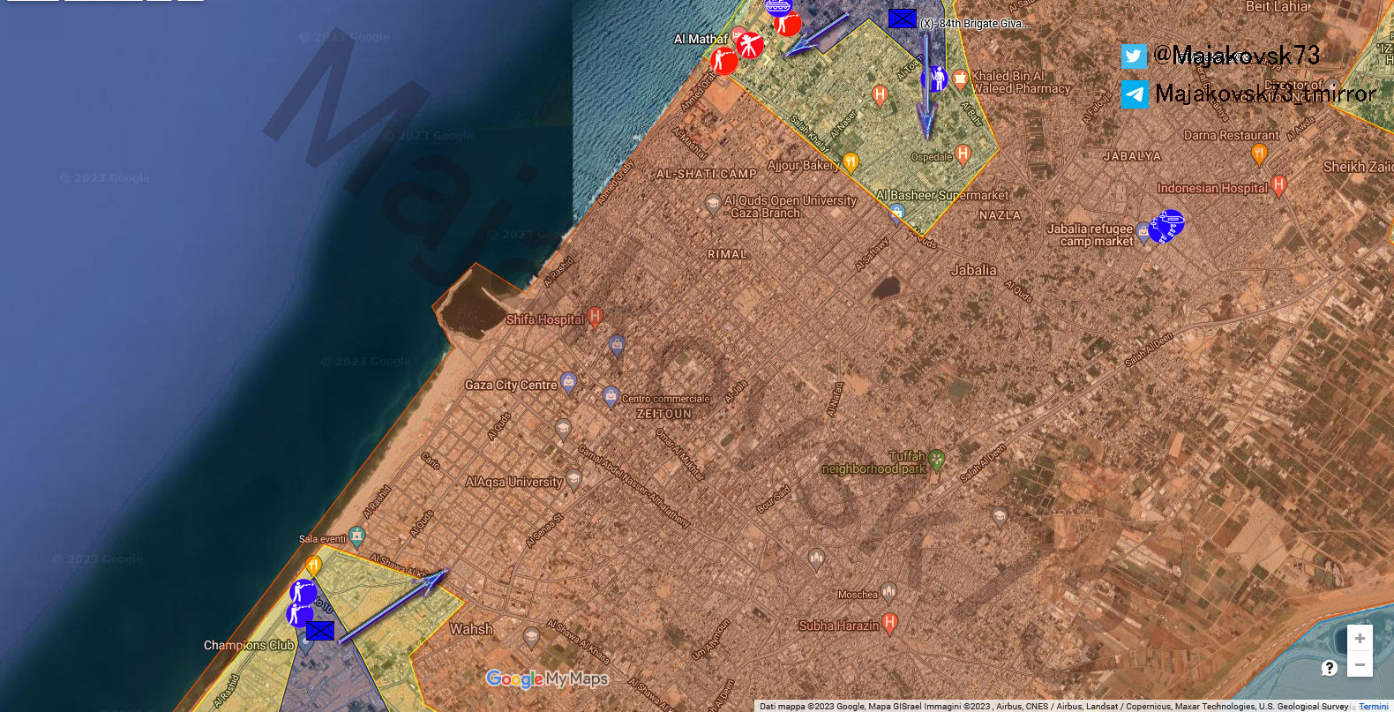Click the AL-SHATI CAMP label
Image resolution: width=1394 pixels, height=712 pixels.
tap(706, 174)
